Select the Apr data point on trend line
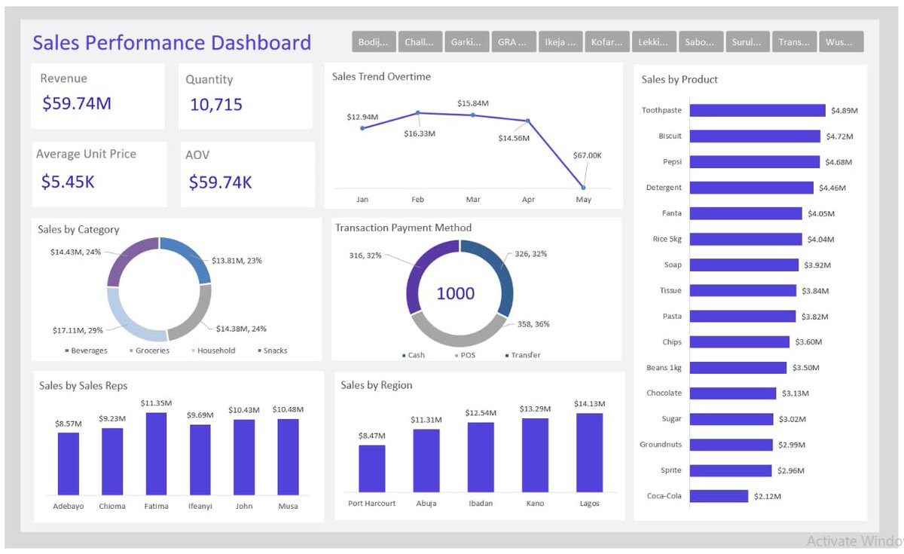 pyautogui.click(x=528, y=121)
